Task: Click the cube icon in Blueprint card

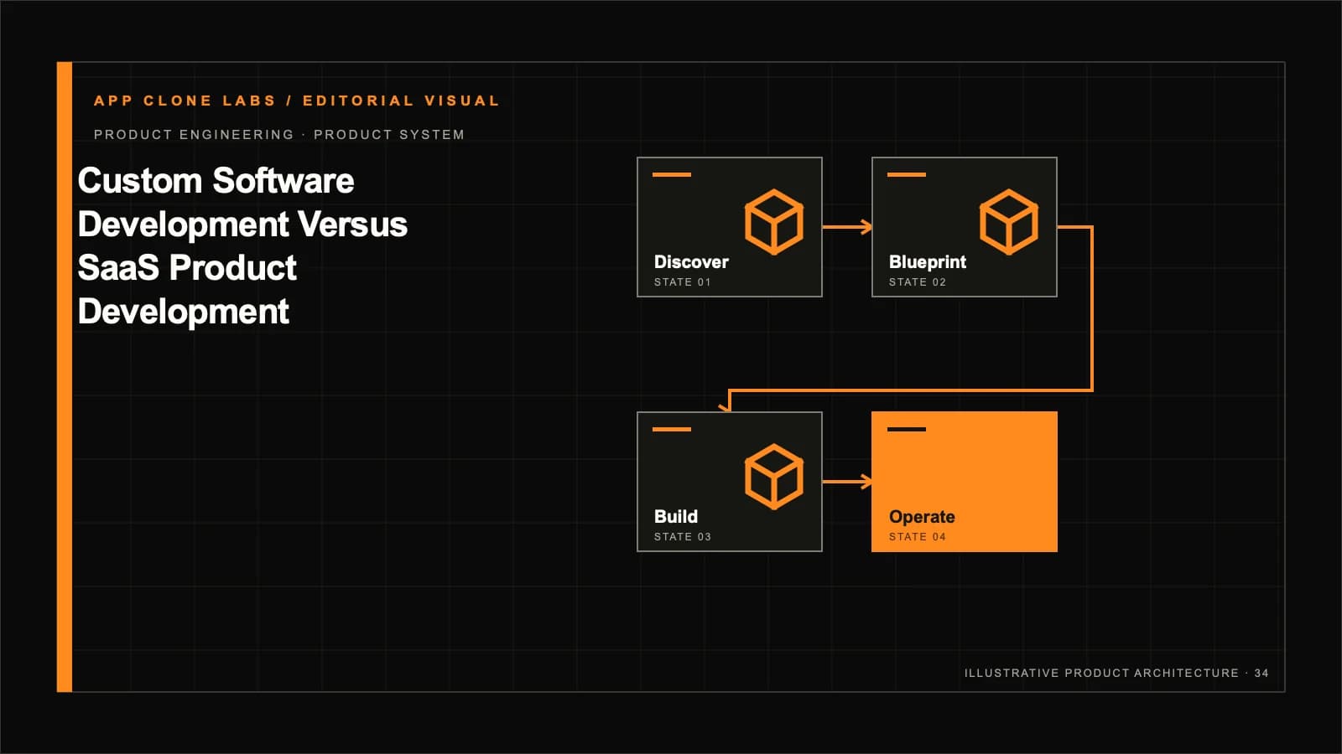Action: [x=1008, y=222]
